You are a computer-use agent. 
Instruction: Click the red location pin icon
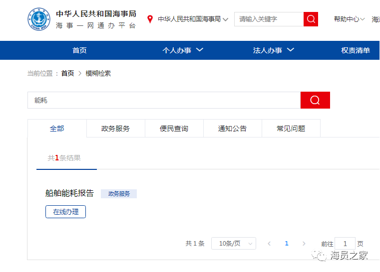point(150,19)
